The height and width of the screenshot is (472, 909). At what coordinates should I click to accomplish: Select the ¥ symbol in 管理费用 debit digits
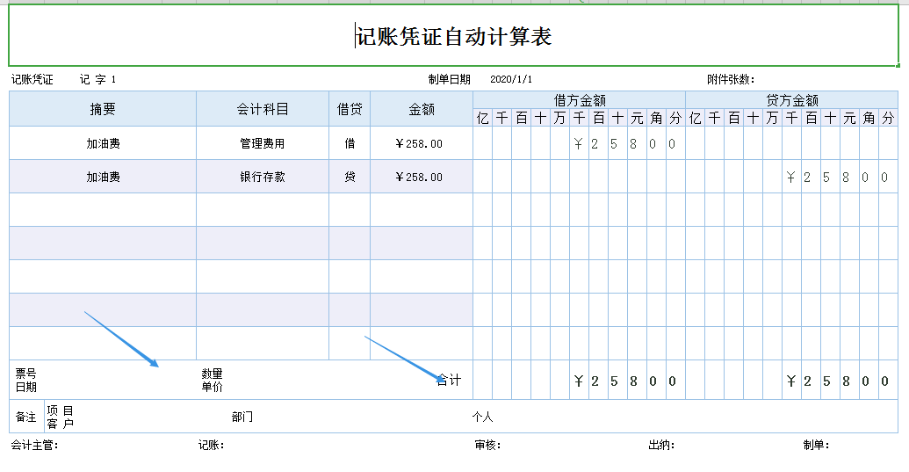tap(578, 144)
